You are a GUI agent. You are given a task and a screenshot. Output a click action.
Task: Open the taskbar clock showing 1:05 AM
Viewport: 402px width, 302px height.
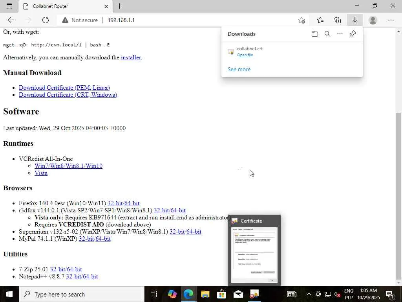pos(368,294)
